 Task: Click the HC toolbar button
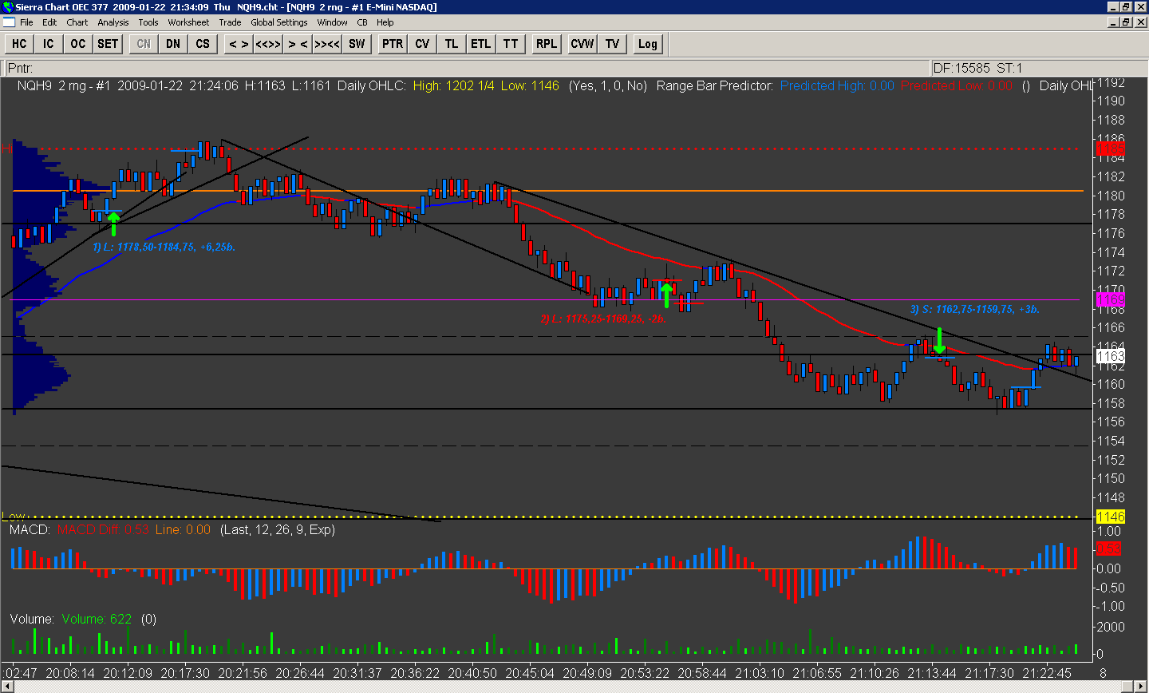click(x=20, y=44)
